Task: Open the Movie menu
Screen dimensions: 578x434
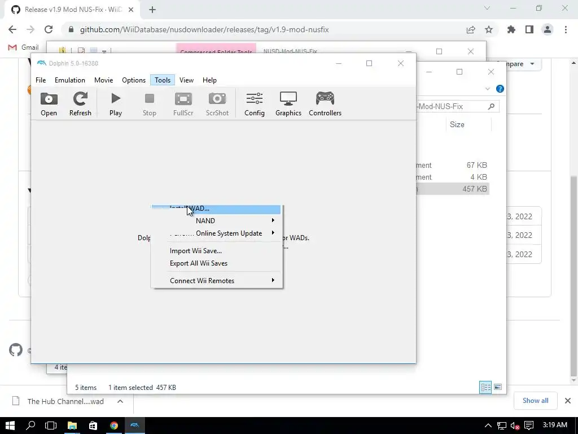Action: point(104,80)
